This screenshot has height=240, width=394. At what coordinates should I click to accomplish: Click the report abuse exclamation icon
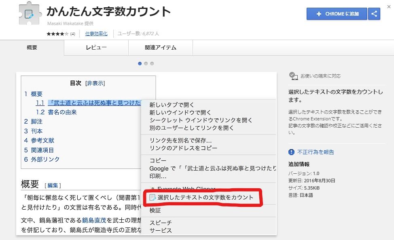tap(291, 152)
